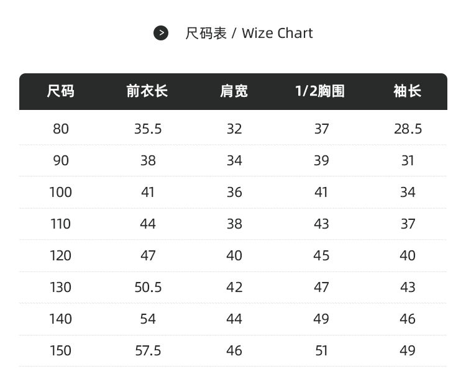Screen dimensions: 466x369
Task: Select size 140 row label
Action: [61, 319]
